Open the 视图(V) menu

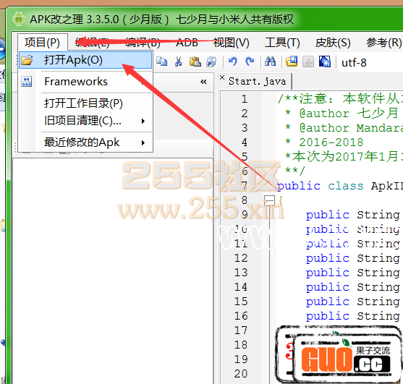[231, 43]
